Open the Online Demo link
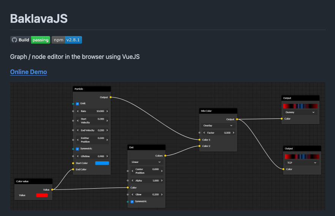Viewport: 335px width, 216px height. (x=28, y=72)
